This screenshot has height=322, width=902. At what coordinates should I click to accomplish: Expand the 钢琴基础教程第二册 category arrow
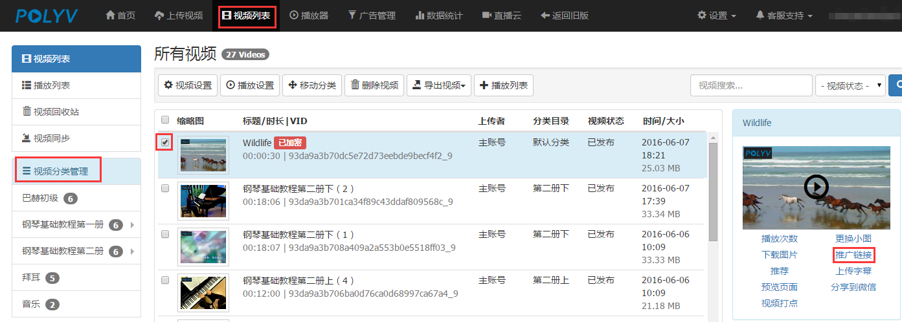click(x=132, y=252)
